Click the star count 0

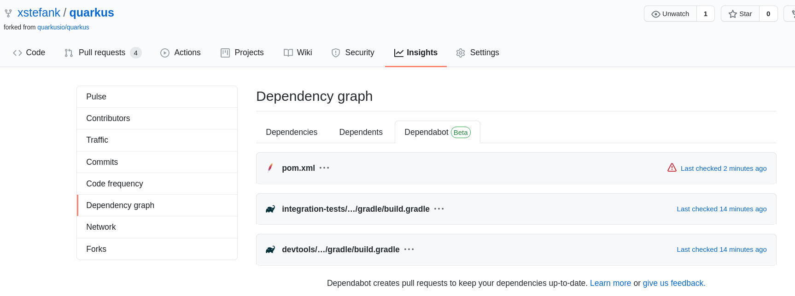pyautogui.click(x=768, y=14)
